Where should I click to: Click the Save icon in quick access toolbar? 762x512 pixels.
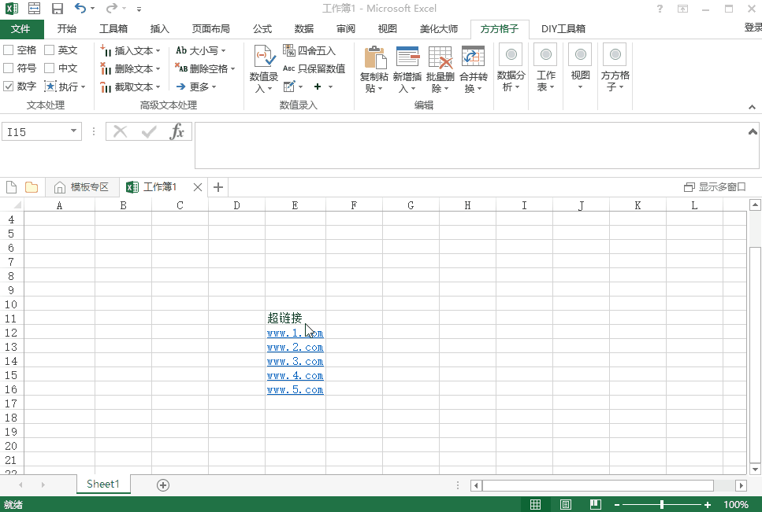coord(58,9)
